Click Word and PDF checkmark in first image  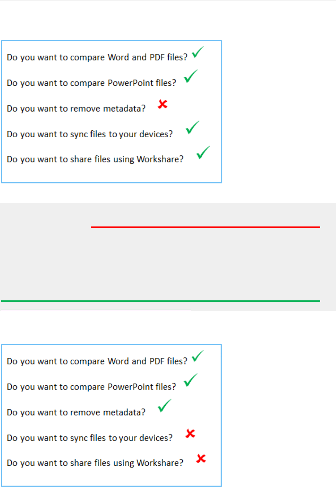[x=198, y=52]
